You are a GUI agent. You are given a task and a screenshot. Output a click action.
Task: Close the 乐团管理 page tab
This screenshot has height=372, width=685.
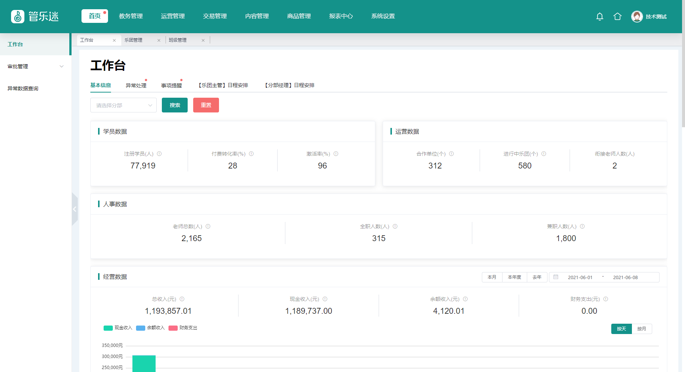159,41
